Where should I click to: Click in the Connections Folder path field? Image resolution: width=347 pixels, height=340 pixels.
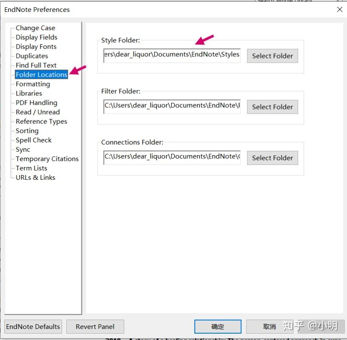[x=172, y=158]
